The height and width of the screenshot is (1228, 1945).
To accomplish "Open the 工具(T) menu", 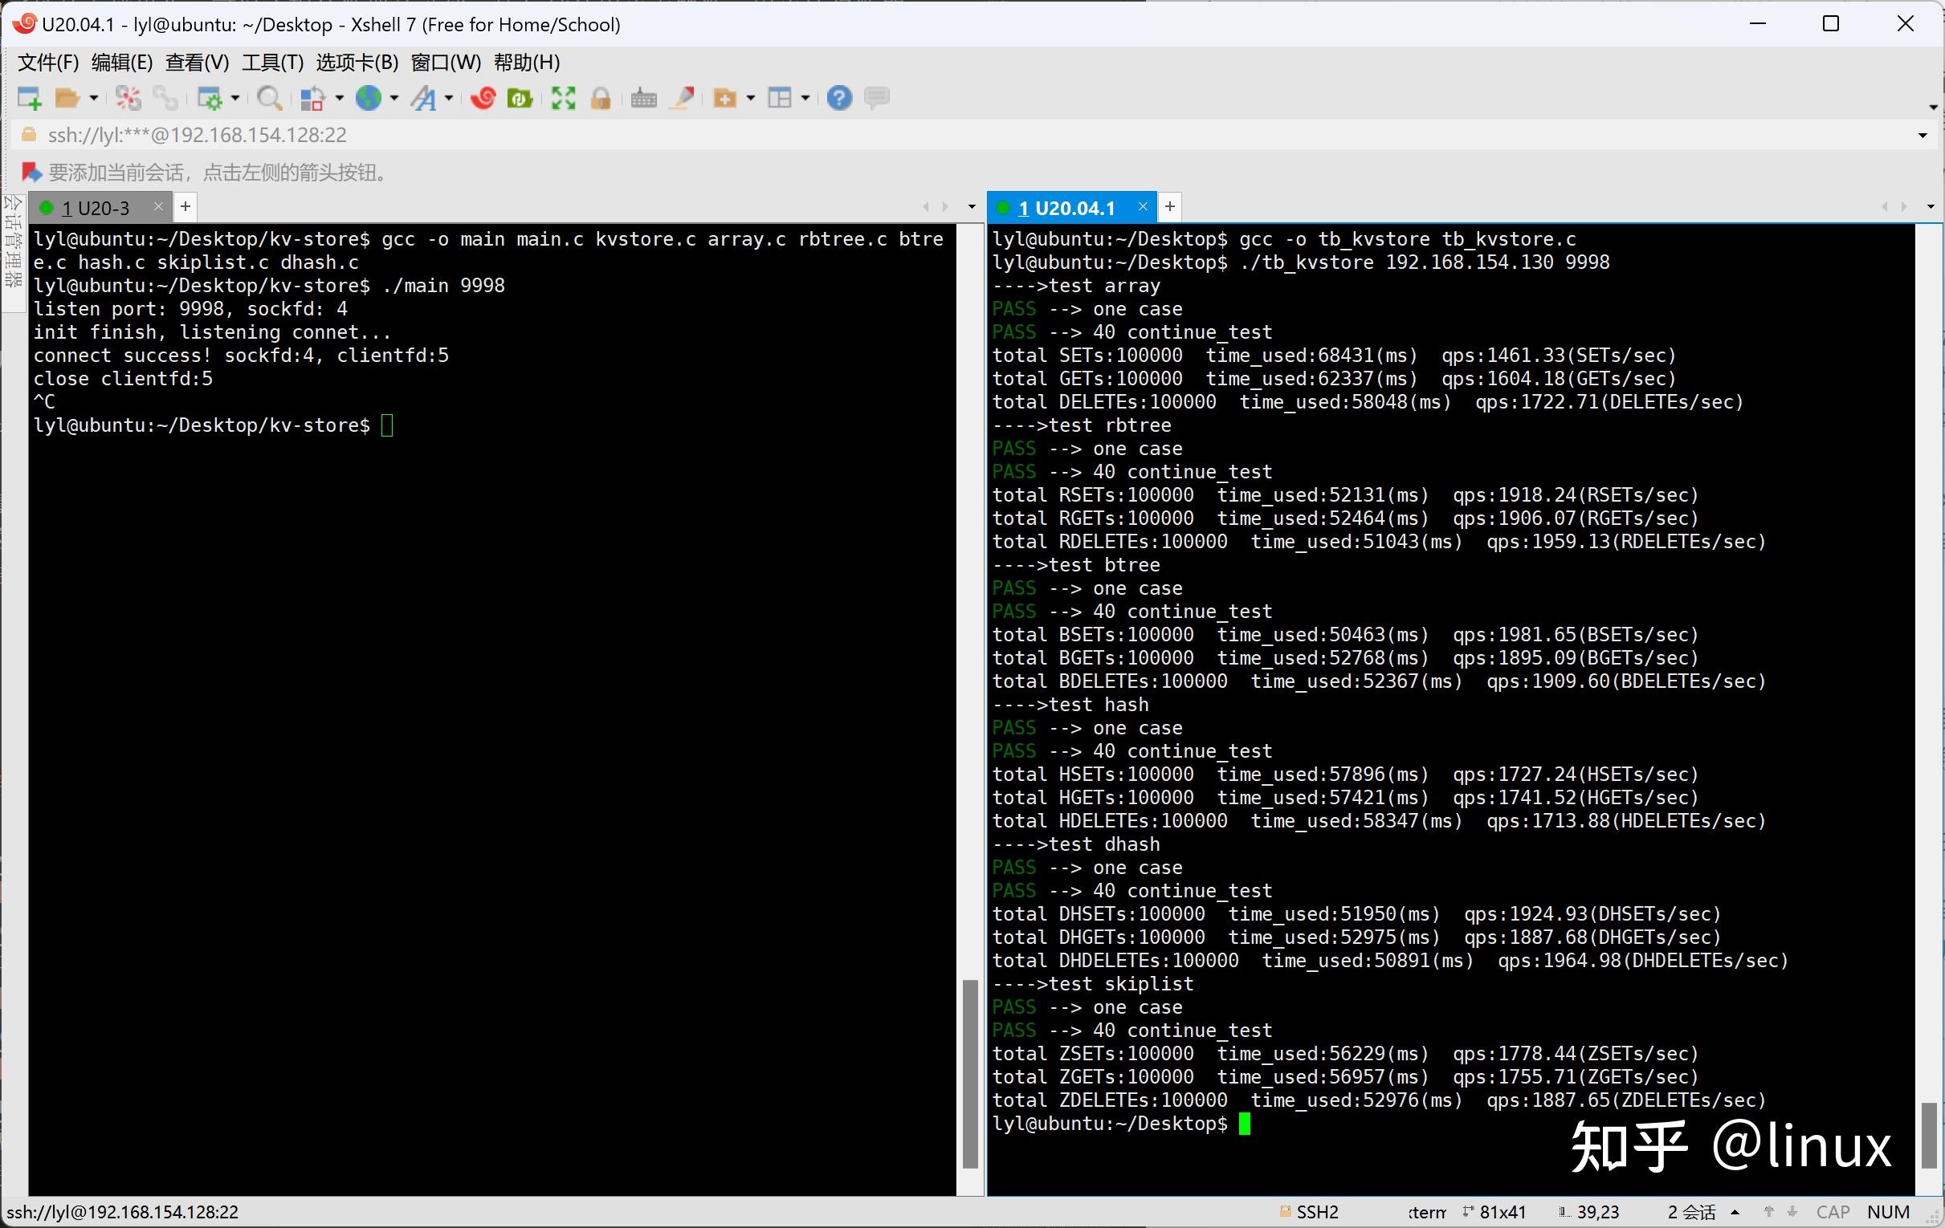I will pos(272,62).
